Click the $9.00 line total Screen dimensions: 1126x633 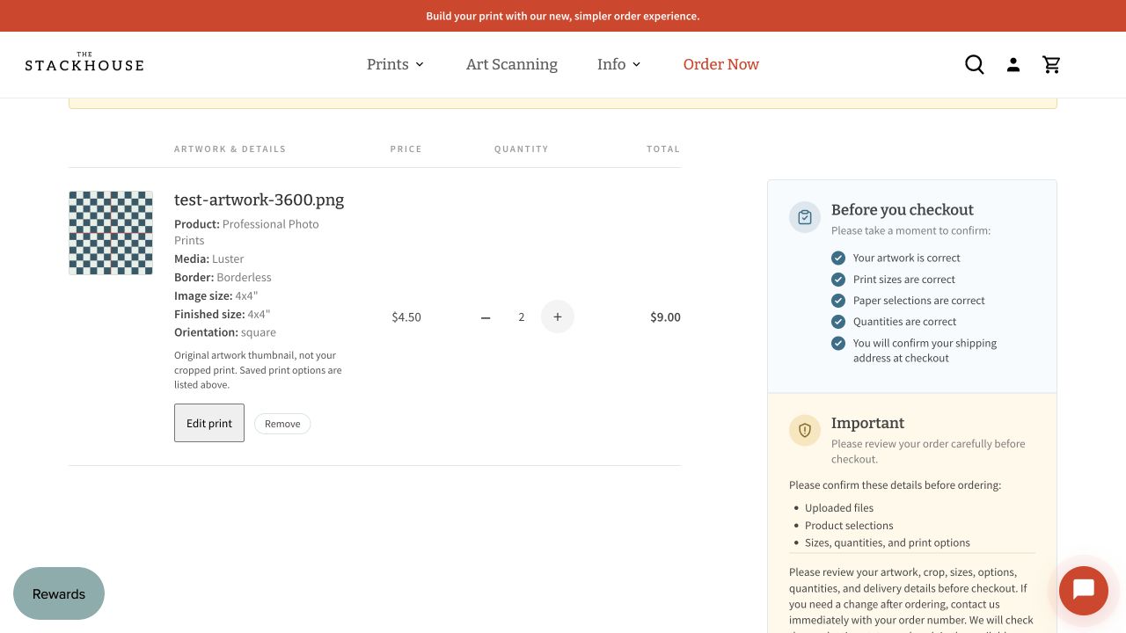[x=665, y=317]
